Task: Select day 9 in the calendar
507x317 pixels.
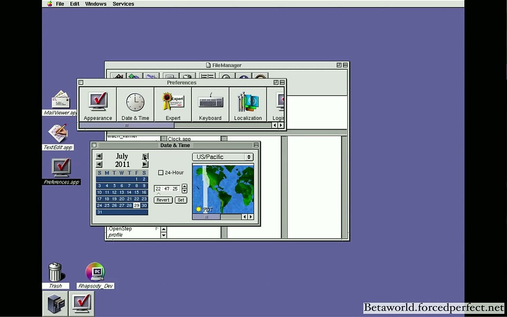Action: click(144, 186)
